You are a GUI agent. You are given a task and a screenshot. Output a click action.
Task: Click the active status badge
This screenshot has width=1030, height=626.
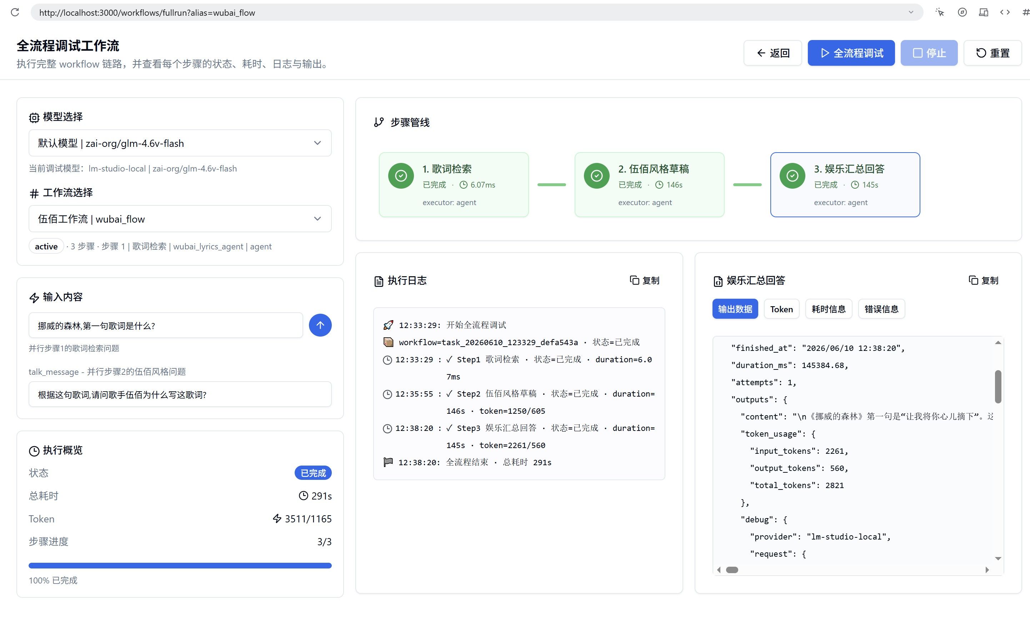(46, 246)
